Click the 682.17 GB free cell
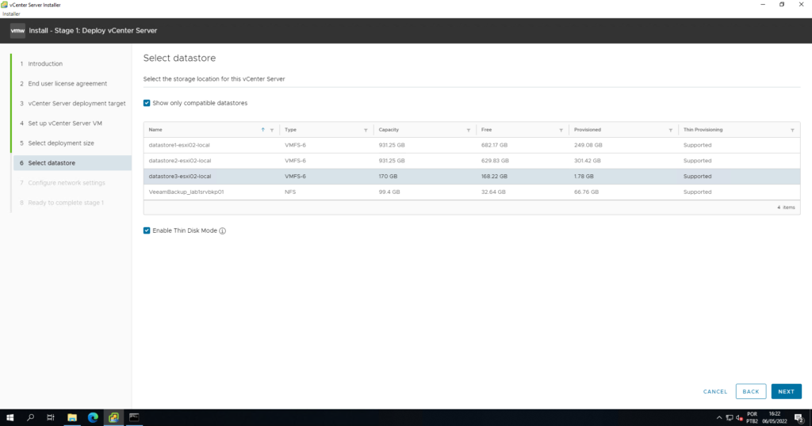812x426 pixels. pyautogui.click(x=494, y=145)
